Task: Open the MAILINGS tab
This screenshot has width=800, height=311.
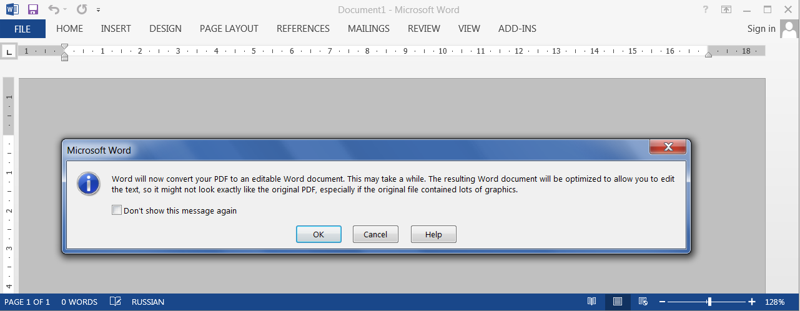Action: pyautogui.click(x=368, y=29)
